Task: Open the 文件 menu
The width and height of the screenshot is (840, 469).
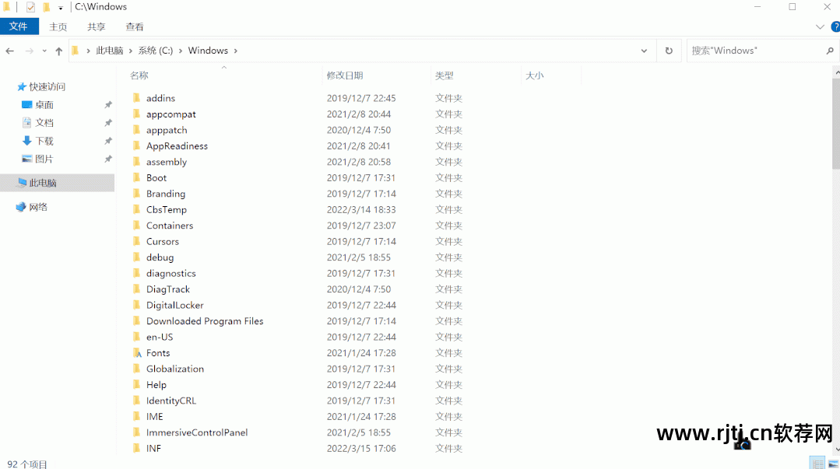Action: coord(19,26)
